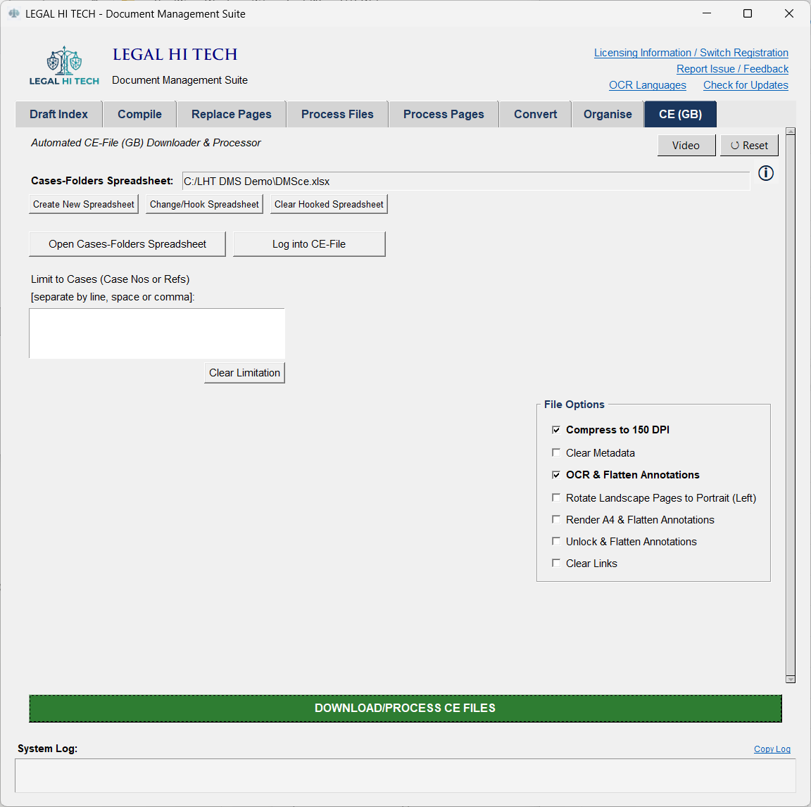This screenshot has width=811, height=807.
Task: Click the Clear Limitation button
Action: (x=245, y=373)
